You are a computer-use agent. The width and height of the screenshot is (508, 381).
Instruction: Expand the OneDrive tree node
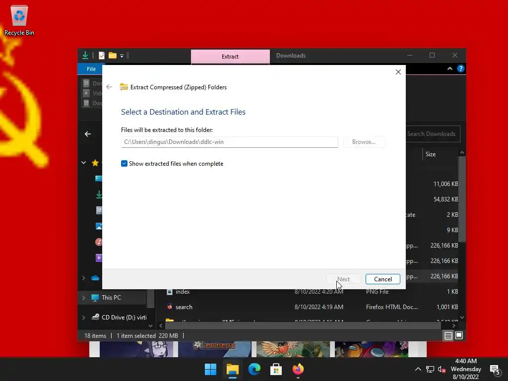(83, 278)
